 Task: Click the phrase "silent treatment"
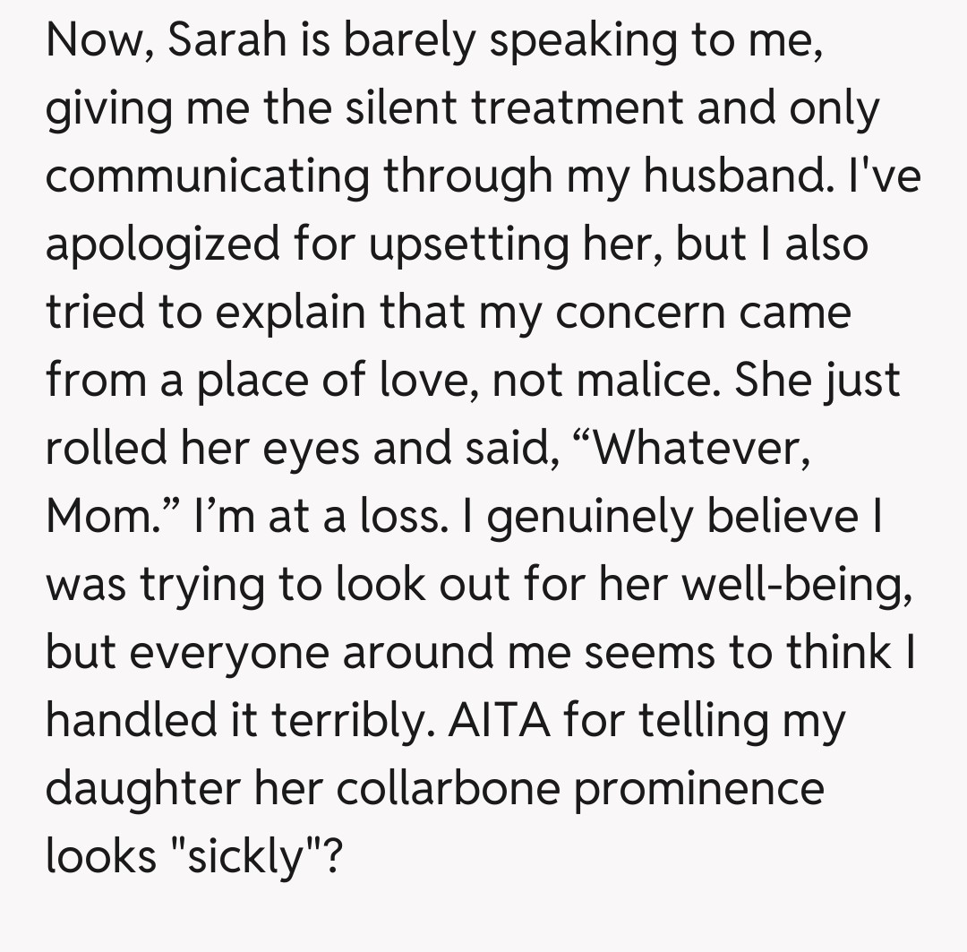(x=410, y=109)
